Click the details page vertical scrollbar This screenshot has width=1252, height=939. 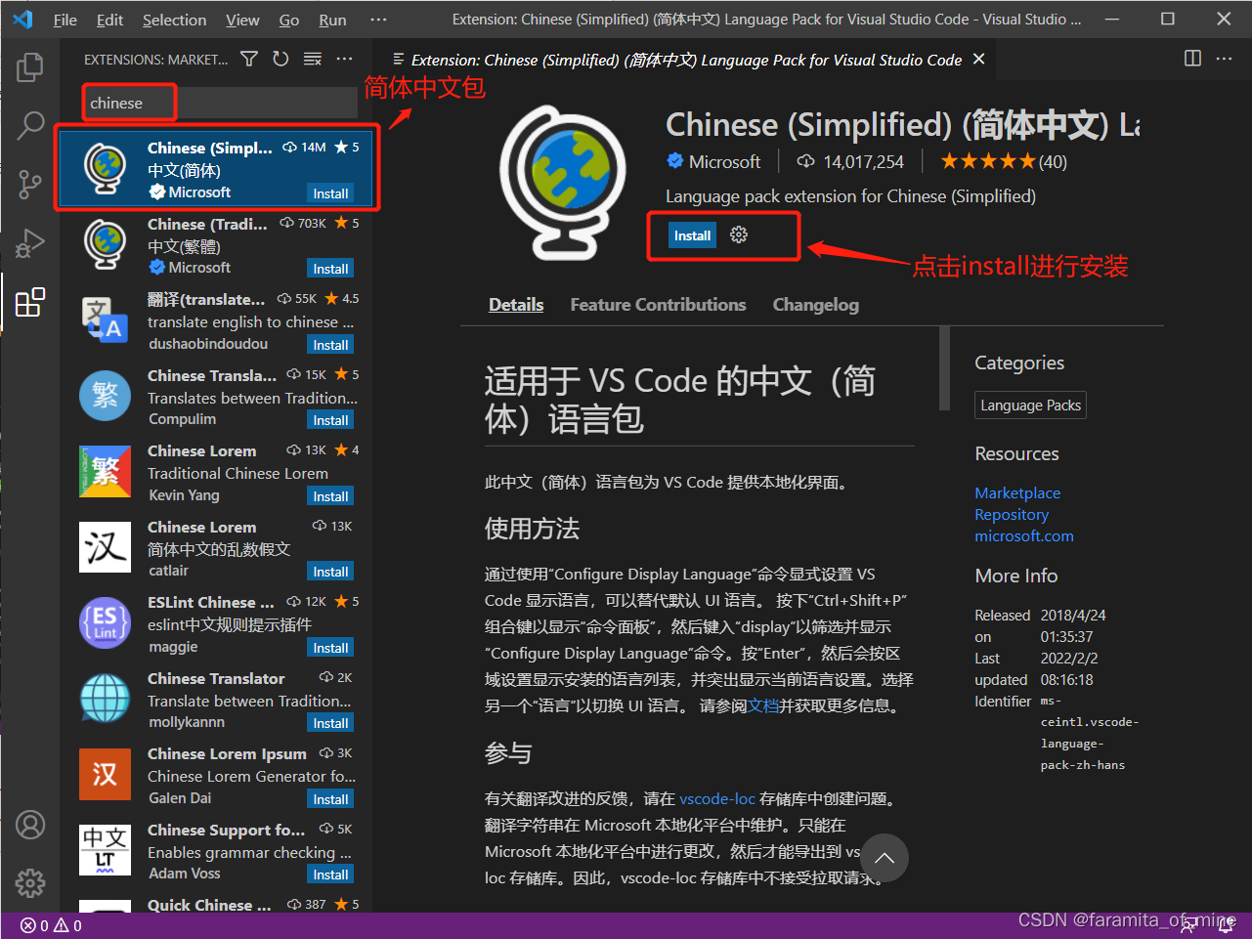pos(944,368)
